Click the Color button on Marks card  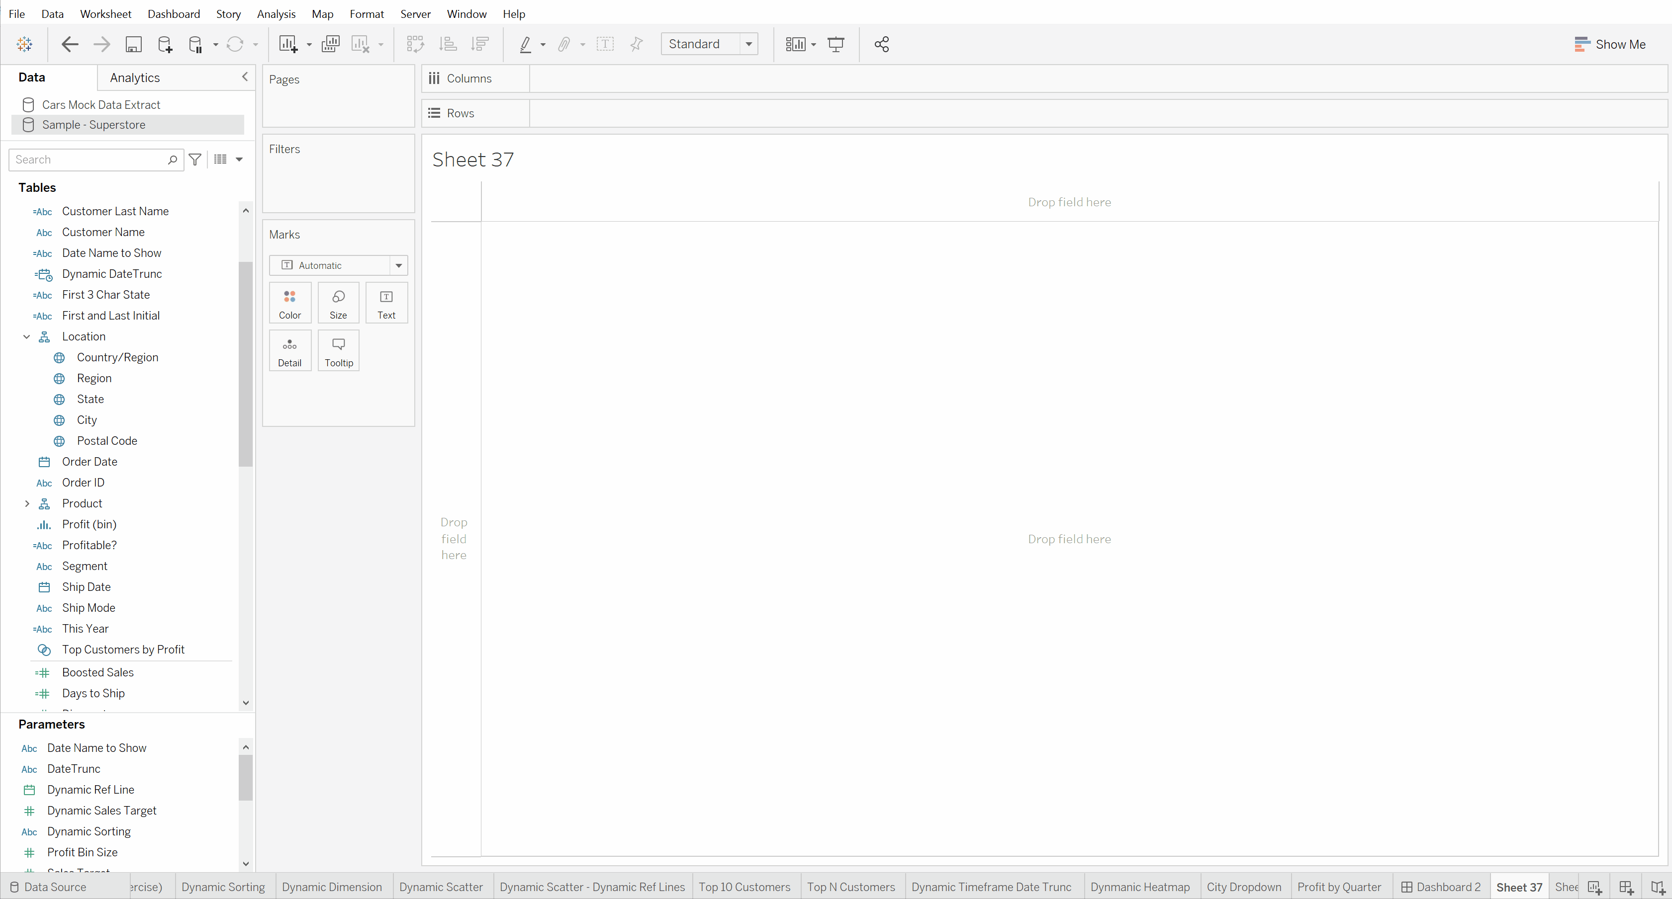click(x=289, y=303)
